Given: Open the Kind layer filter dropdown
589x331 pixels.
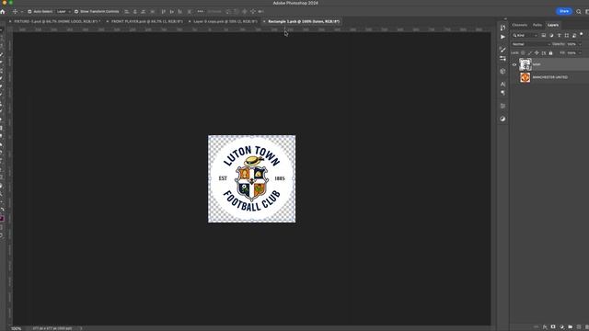Looking at the screenshot, I should point(525,35).
